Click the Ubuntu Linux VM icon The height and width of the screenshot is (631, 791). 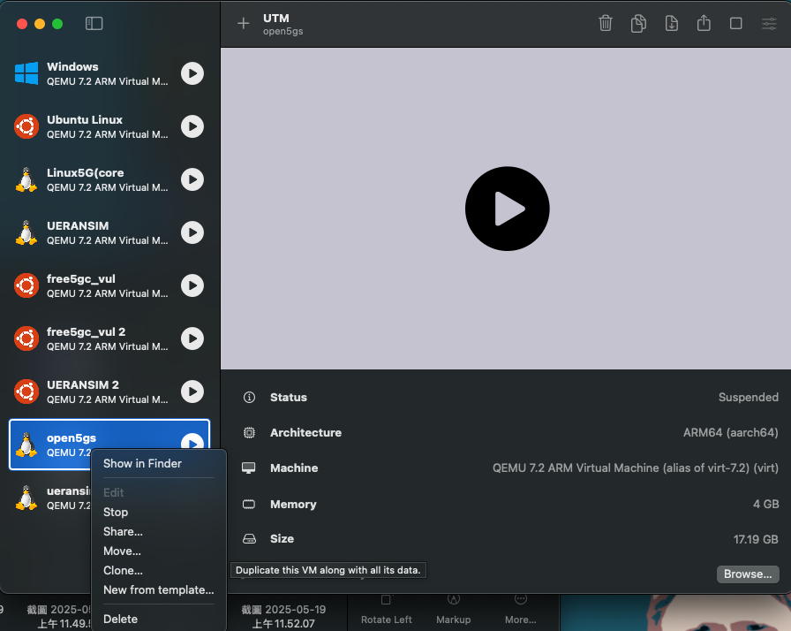click(26, 126)
